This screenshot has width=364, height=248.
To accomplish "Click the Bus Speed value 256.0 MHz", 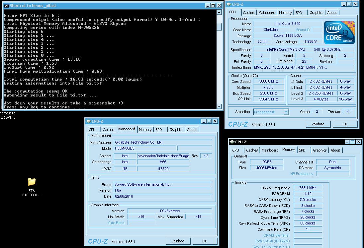I will pos(269,93).
